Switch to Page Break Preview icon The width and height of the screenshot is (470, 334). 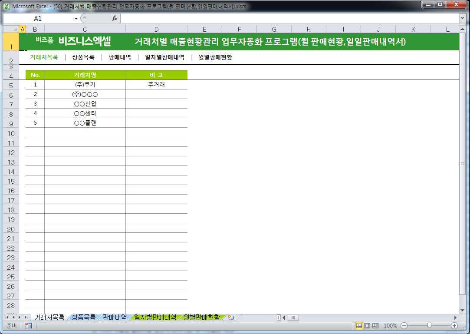pyautogui.click(x=375, y=326)
